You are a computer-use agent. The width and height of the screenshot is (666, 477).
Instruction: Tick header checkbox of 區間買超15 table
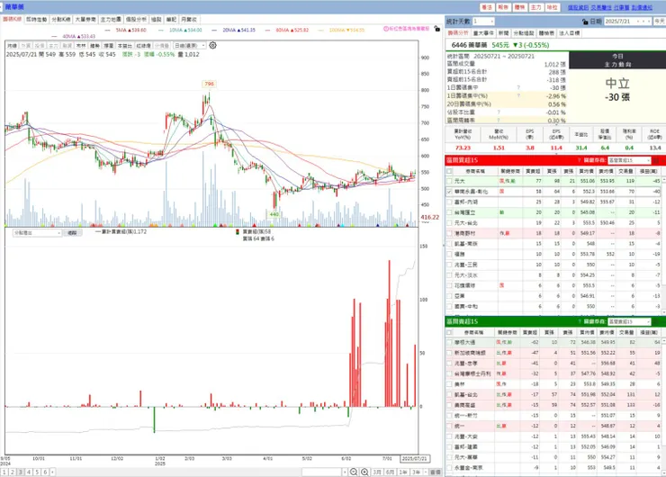pyautogui.click(x=449, y=171)
